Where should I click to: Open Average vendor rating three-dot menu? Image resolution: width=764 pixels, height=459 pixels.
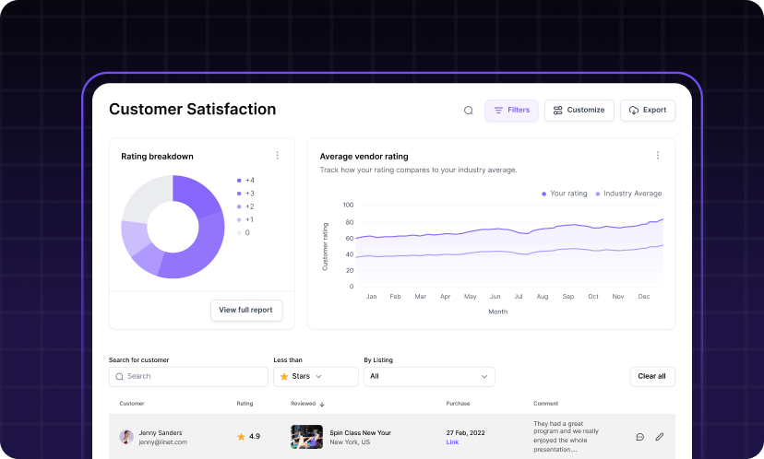click(x=657, y=156)
